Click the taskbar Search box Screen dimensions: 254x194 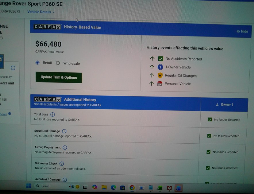point(57,186)
